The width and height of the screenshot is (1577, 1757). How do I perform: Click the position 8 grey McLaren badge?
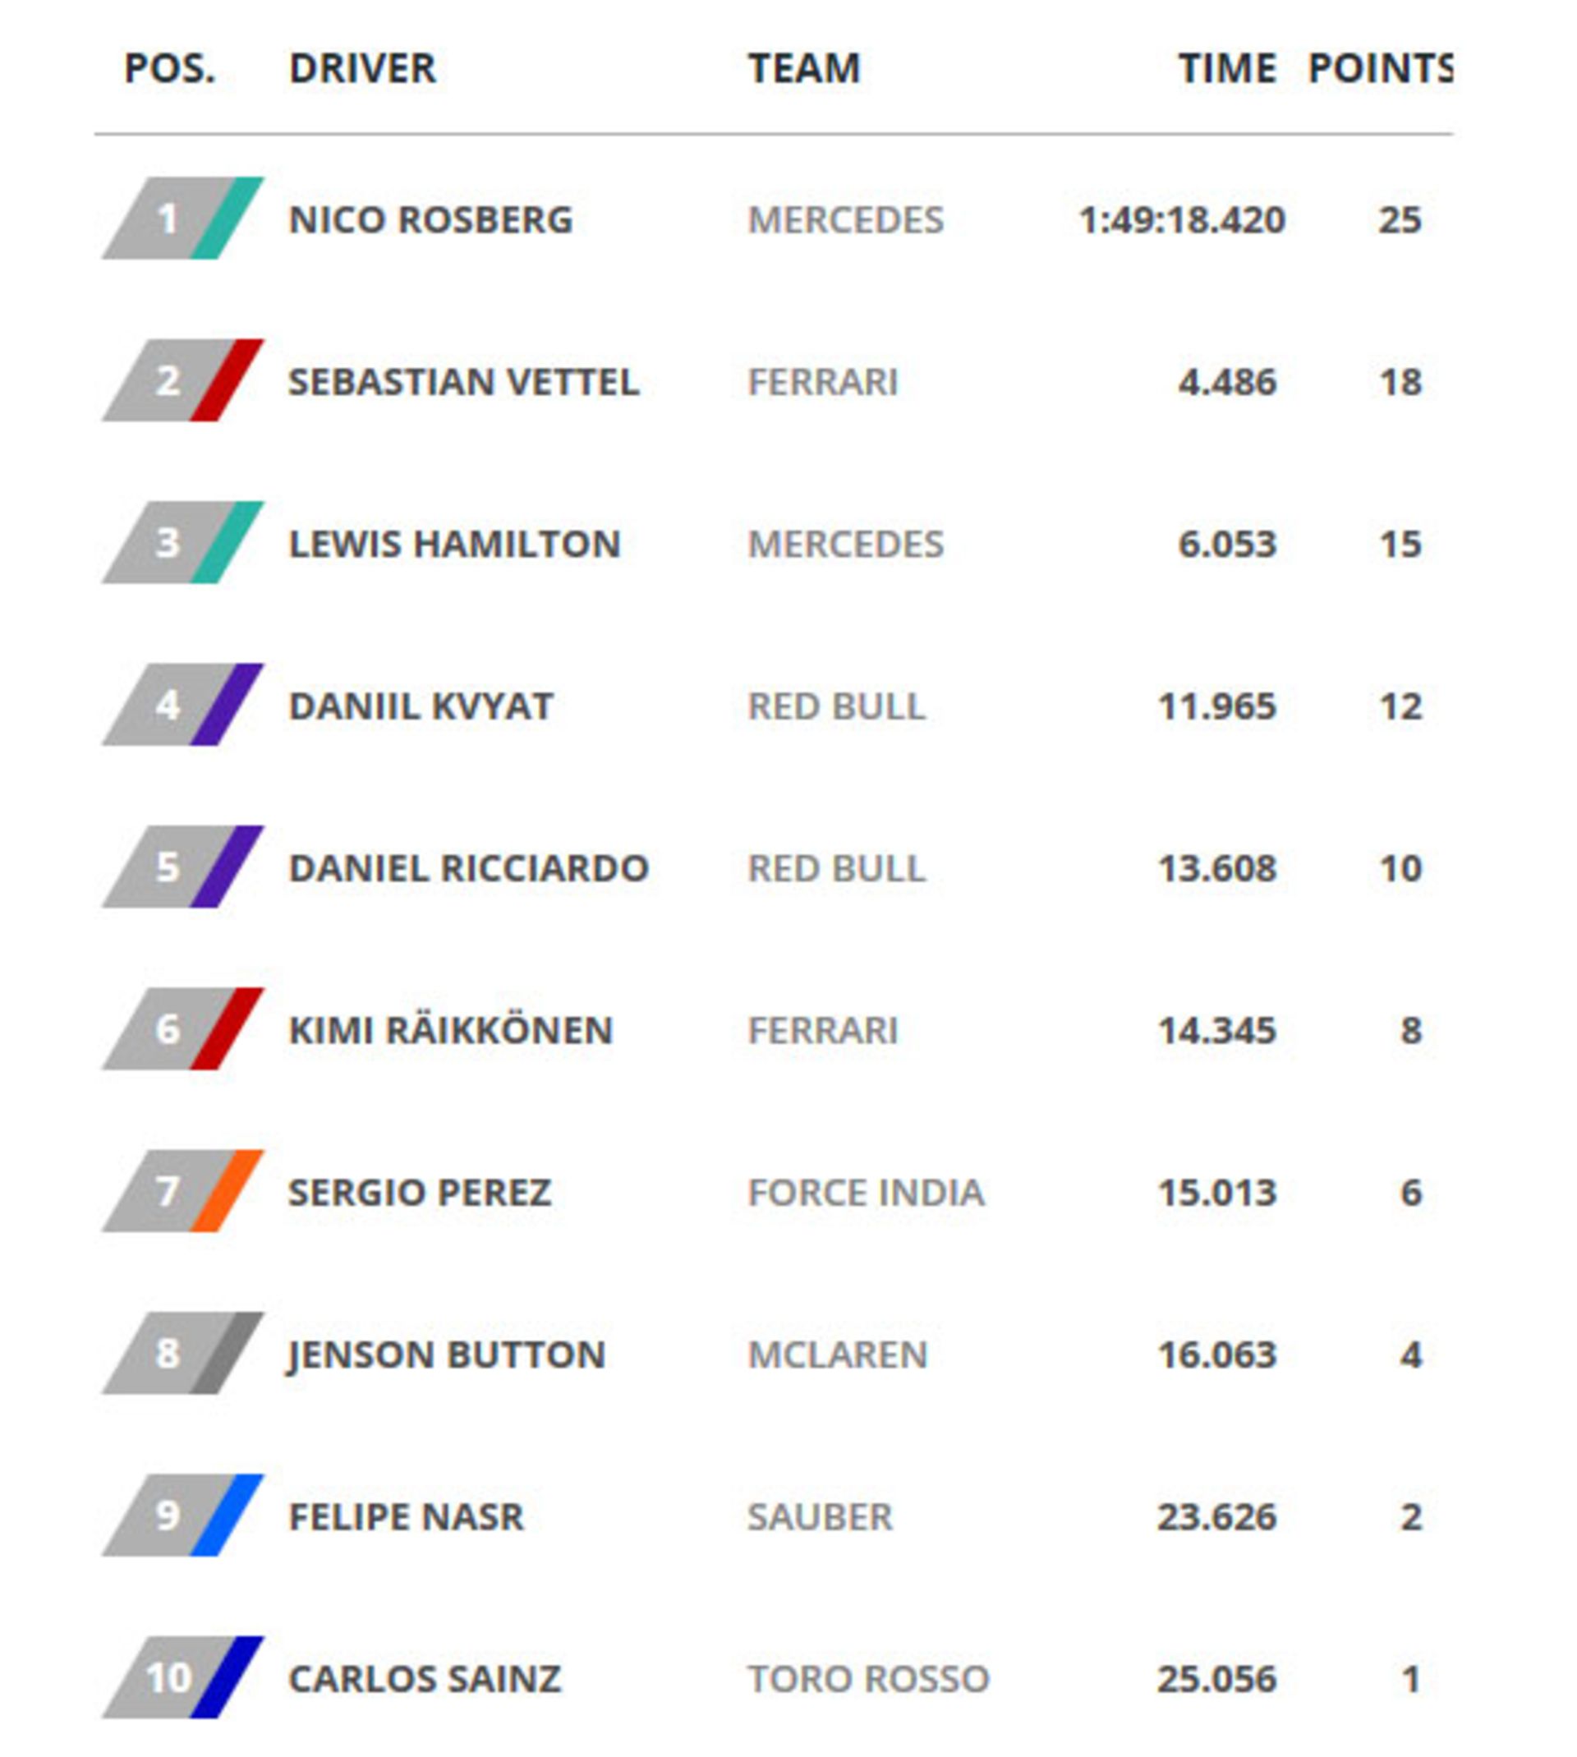coord(183,1353)
